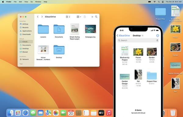The image size is (183, 117).
Task: Open Apple TV app in Dock
Action: point(101,113)
